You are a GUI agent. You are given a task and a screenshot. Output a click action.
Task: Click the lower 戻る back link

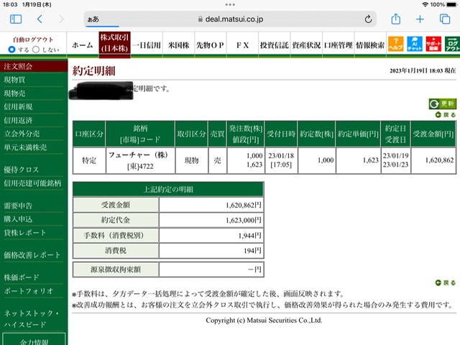[446, 282]
